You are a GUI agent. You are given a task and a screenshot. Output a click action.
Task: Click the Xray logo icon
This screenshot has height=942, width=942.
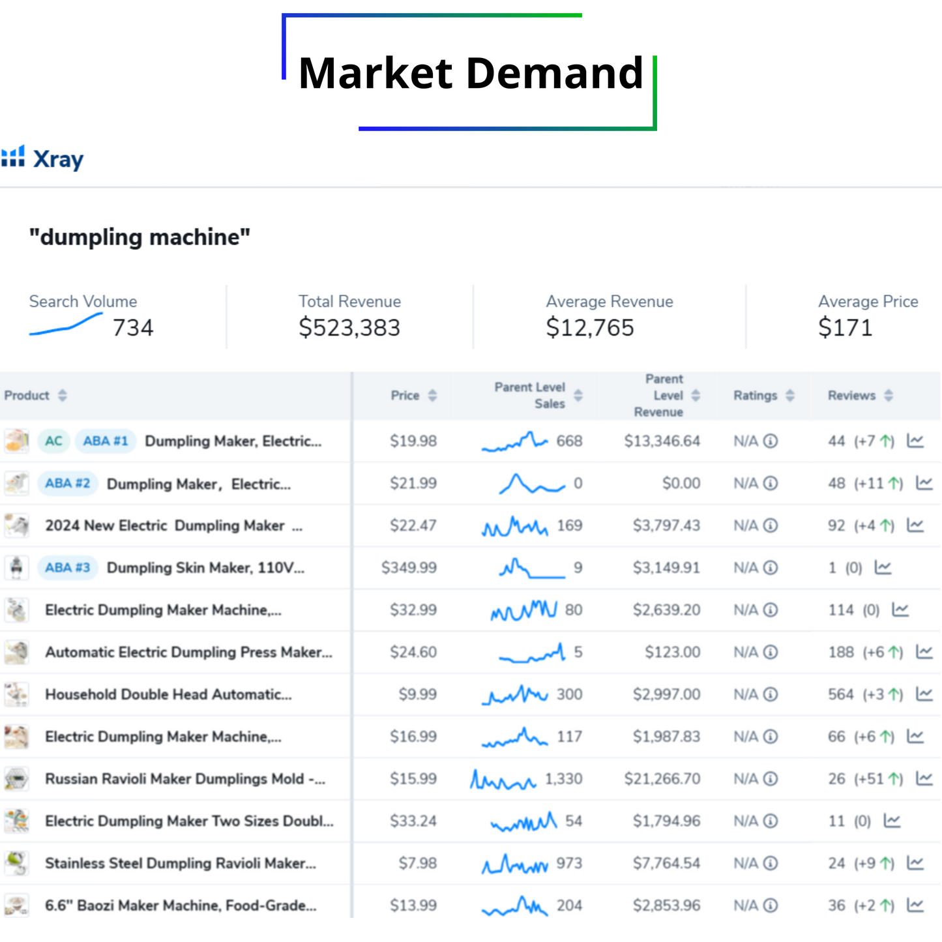tap(13, 156)
